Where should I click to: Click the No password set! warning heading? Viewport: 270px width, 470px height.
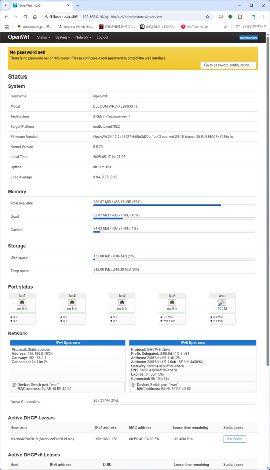(28, 53)
